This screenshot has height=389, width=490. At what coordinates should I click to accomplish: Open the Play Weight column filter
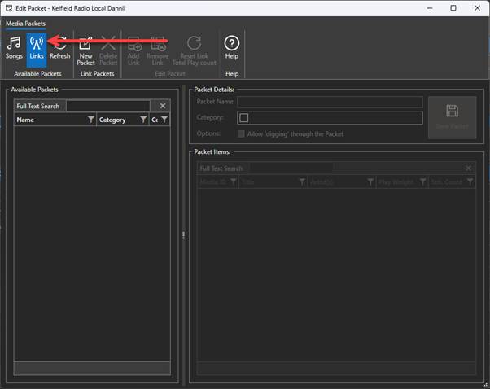pyautogui.click(x=422, y=181)
